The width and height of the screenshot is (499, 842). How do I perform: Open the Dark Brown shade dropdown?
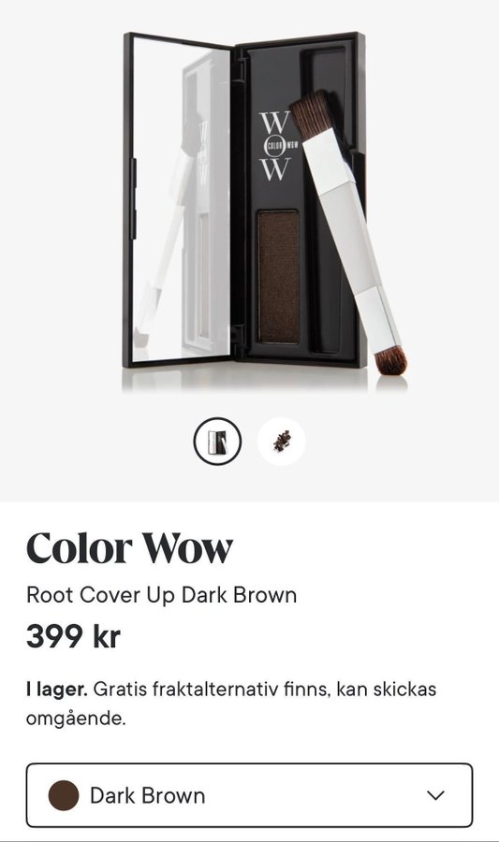(x=249, y=795)
